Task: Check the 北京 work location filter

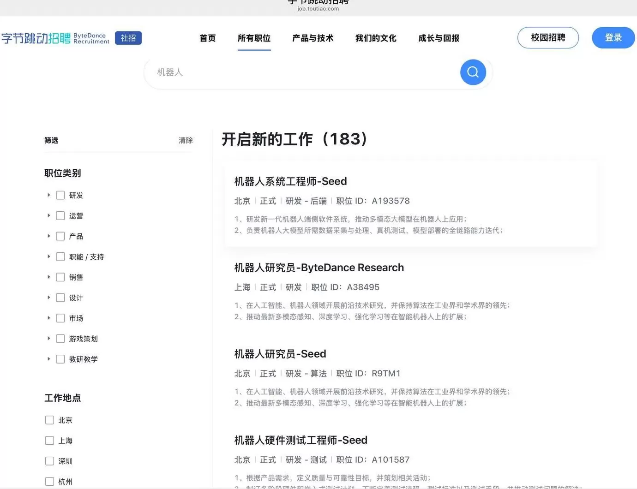Action: (49, 420)
